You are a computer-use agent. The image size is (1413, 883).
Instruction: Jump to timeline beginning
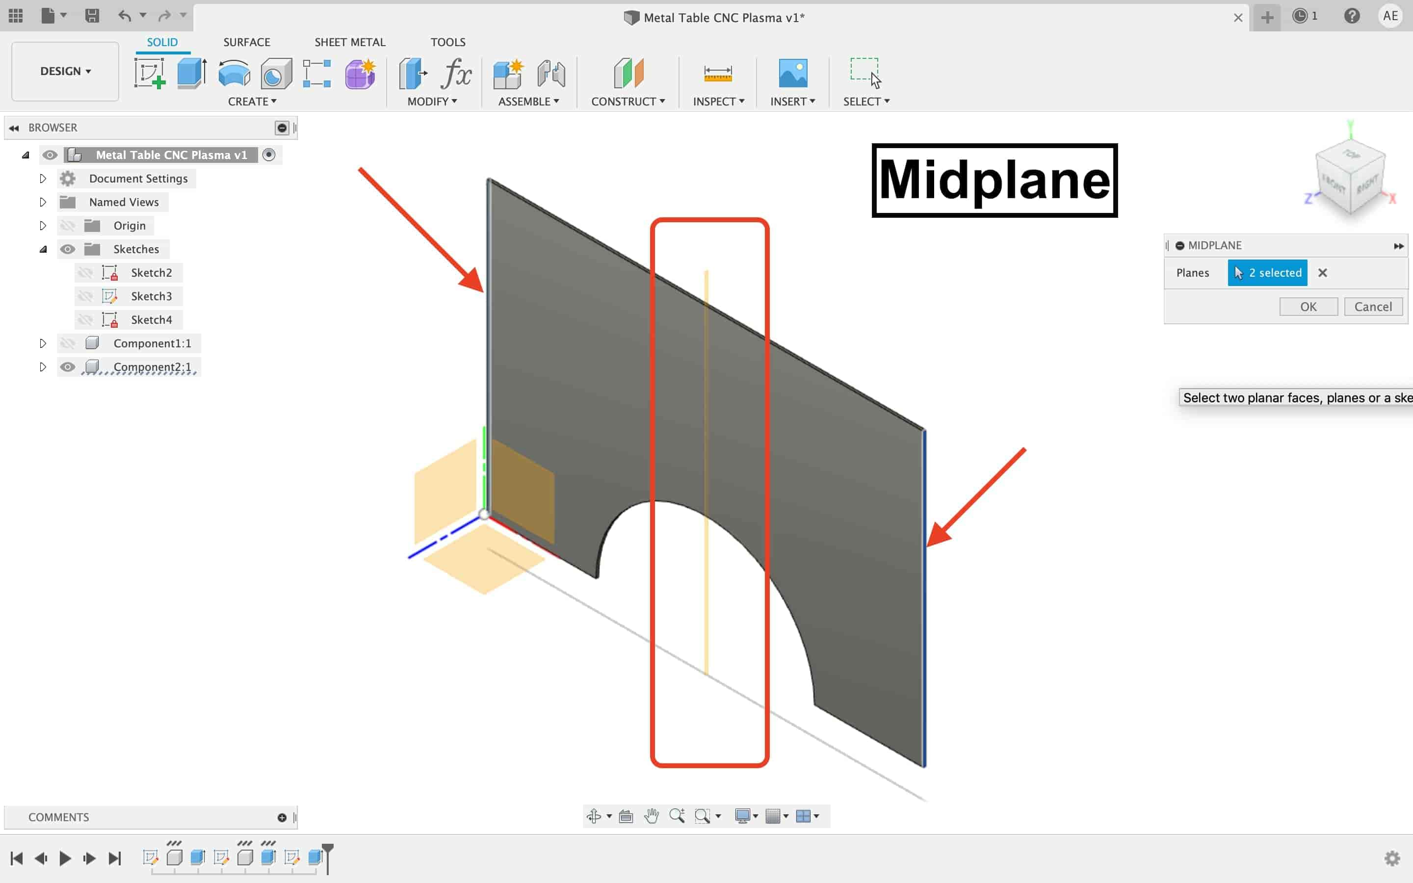click(16, 858)
